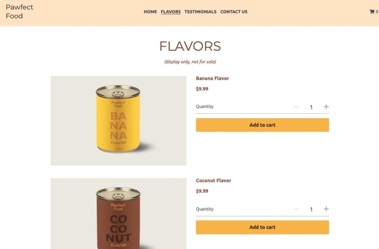Add Banana Flavor to cart
The width and height of the screenshot is (379, 249).
262,125
